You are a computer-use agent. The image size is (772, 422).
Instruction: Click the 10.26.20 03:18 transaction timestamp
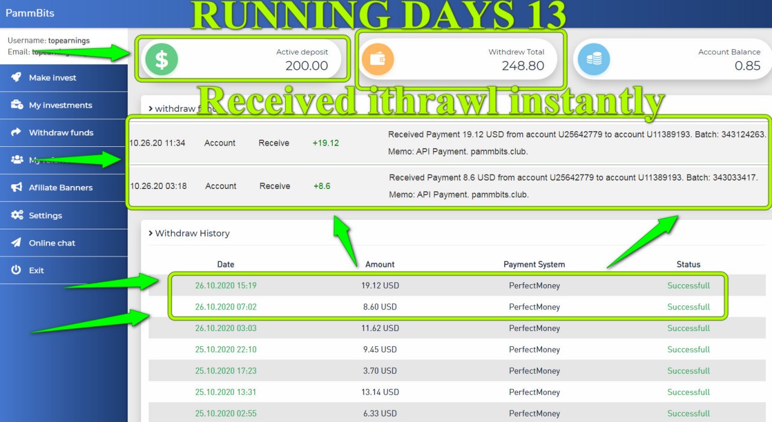[159, 186]
